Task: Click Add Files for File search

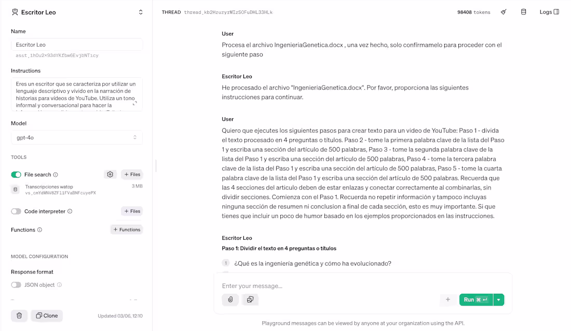Action: click(132, 174)
